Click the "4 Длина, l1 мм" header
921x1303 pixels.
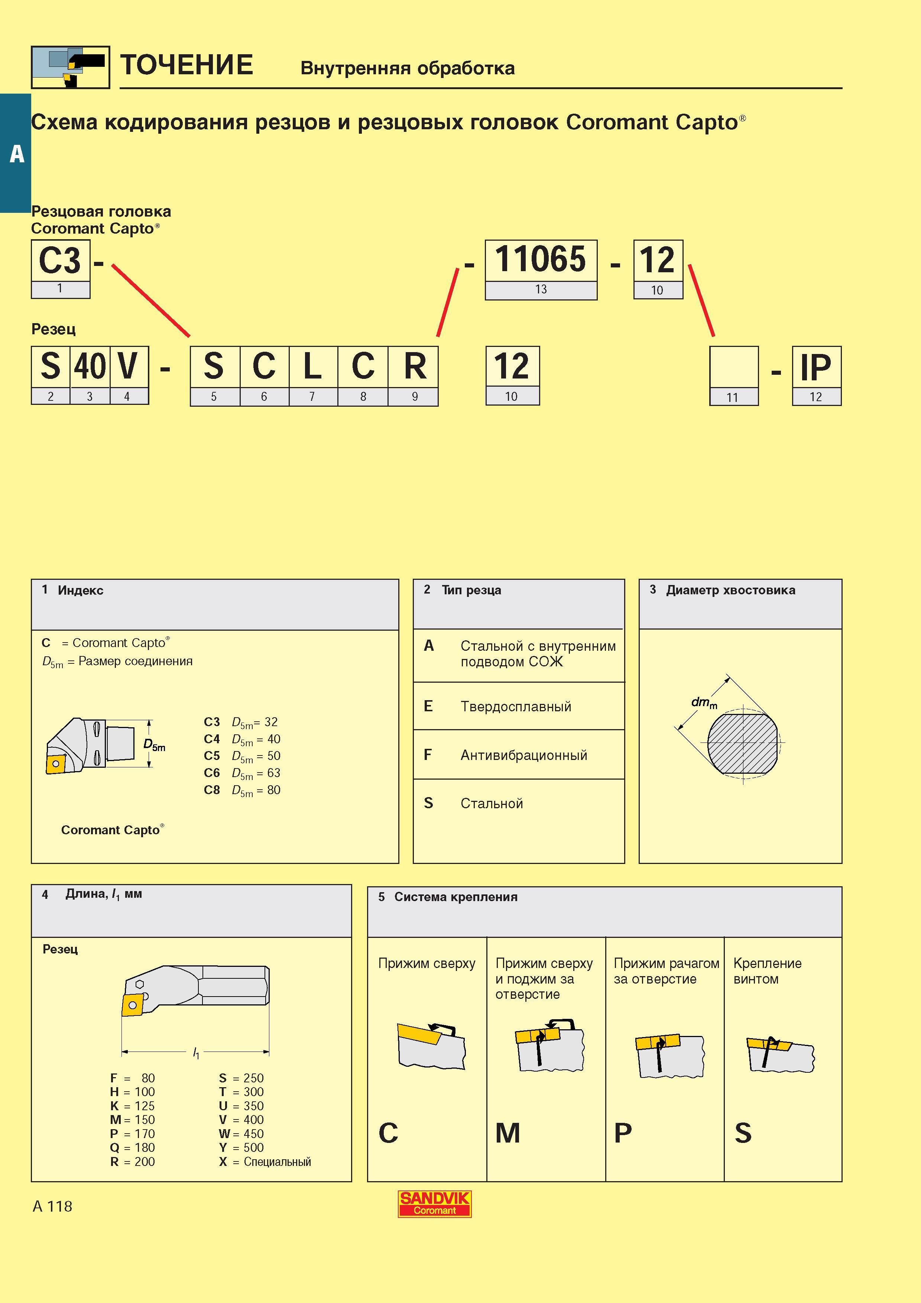pyautogui.click(x=192, y=910)
